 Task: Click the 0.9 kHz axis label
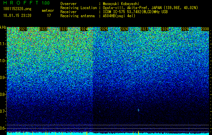point(3,78)
